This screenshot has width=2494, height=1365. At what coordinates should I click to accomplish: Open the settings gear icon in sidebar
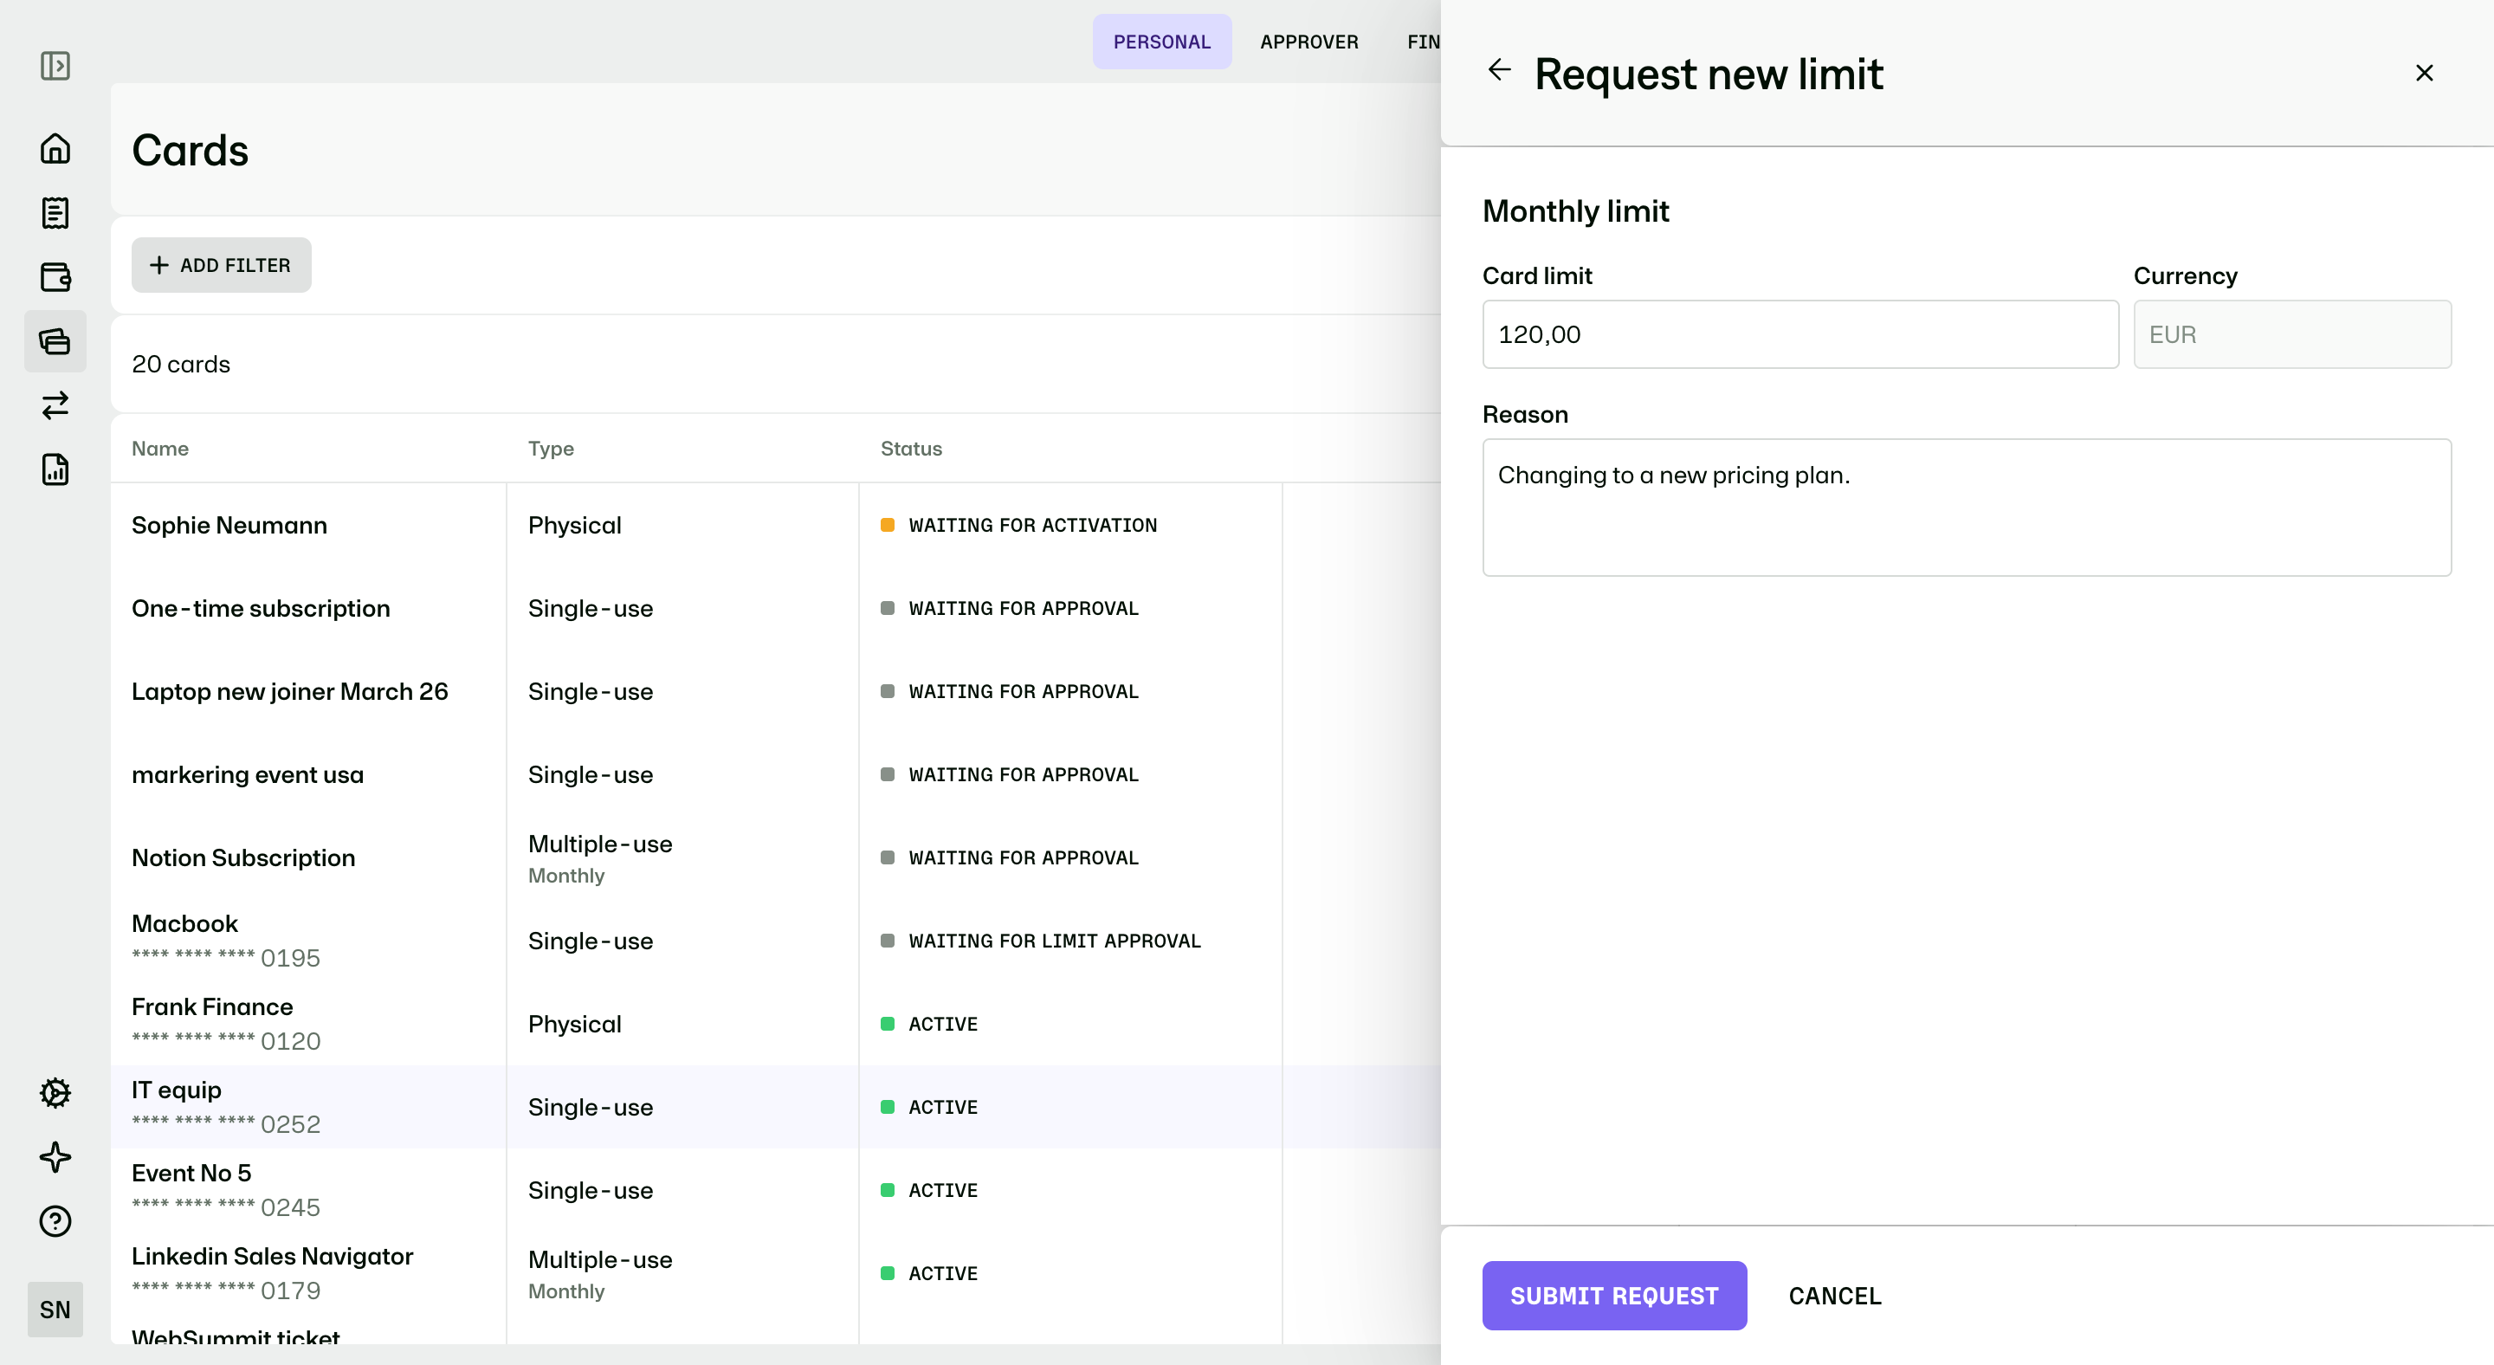(55, 1093)
